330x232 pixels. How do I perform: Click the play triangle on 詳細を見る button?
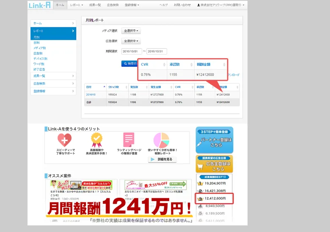pos(153,159)
